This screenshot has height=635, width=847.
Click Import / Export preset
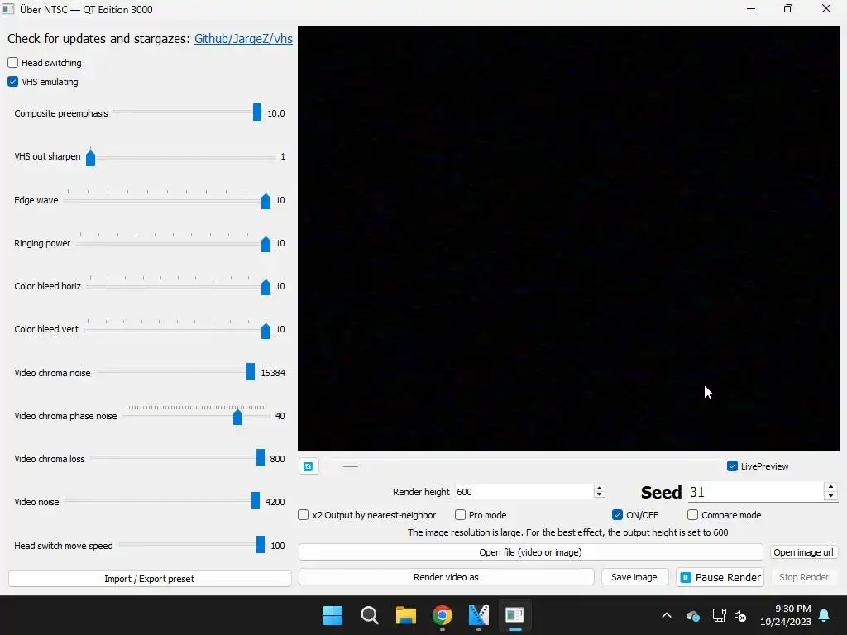pos(150,579)
